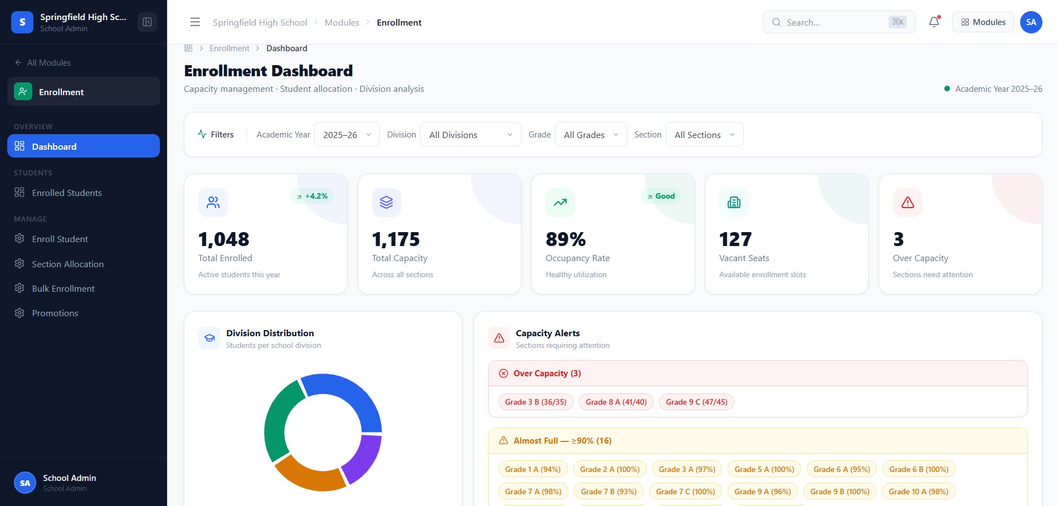Click the Capacity Alerts triangle icon
The image size is (1058, 506).
coord(499,338)
